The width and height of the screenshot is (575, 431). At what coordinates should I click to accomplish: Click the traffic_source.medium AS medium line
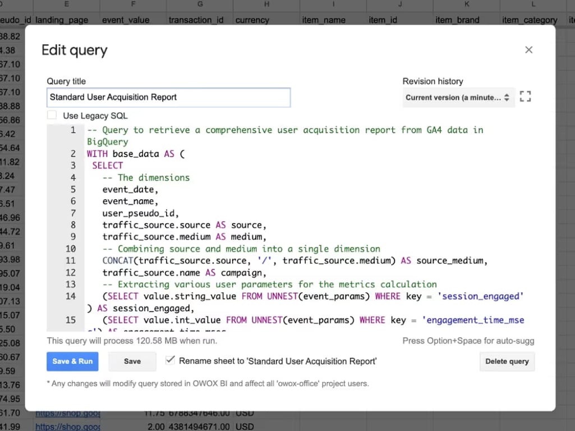[x=185, y=237]
